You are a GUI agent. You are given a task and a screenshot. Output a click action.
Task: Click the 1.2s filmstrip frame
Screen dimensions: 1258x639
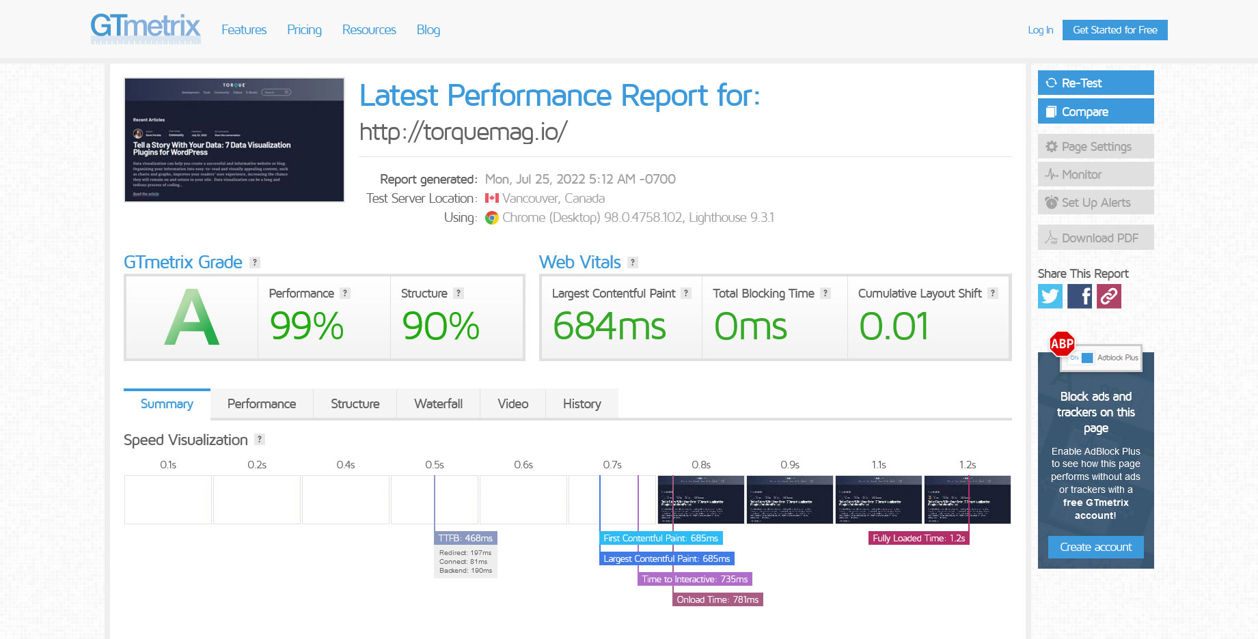[x=968, y=500]
